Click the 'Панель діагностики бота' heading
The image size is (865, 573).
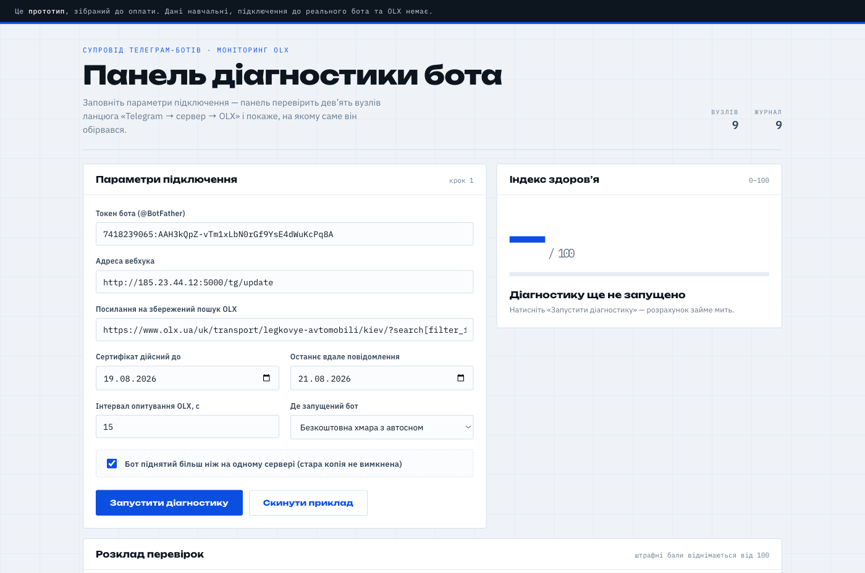pos(292,75)
